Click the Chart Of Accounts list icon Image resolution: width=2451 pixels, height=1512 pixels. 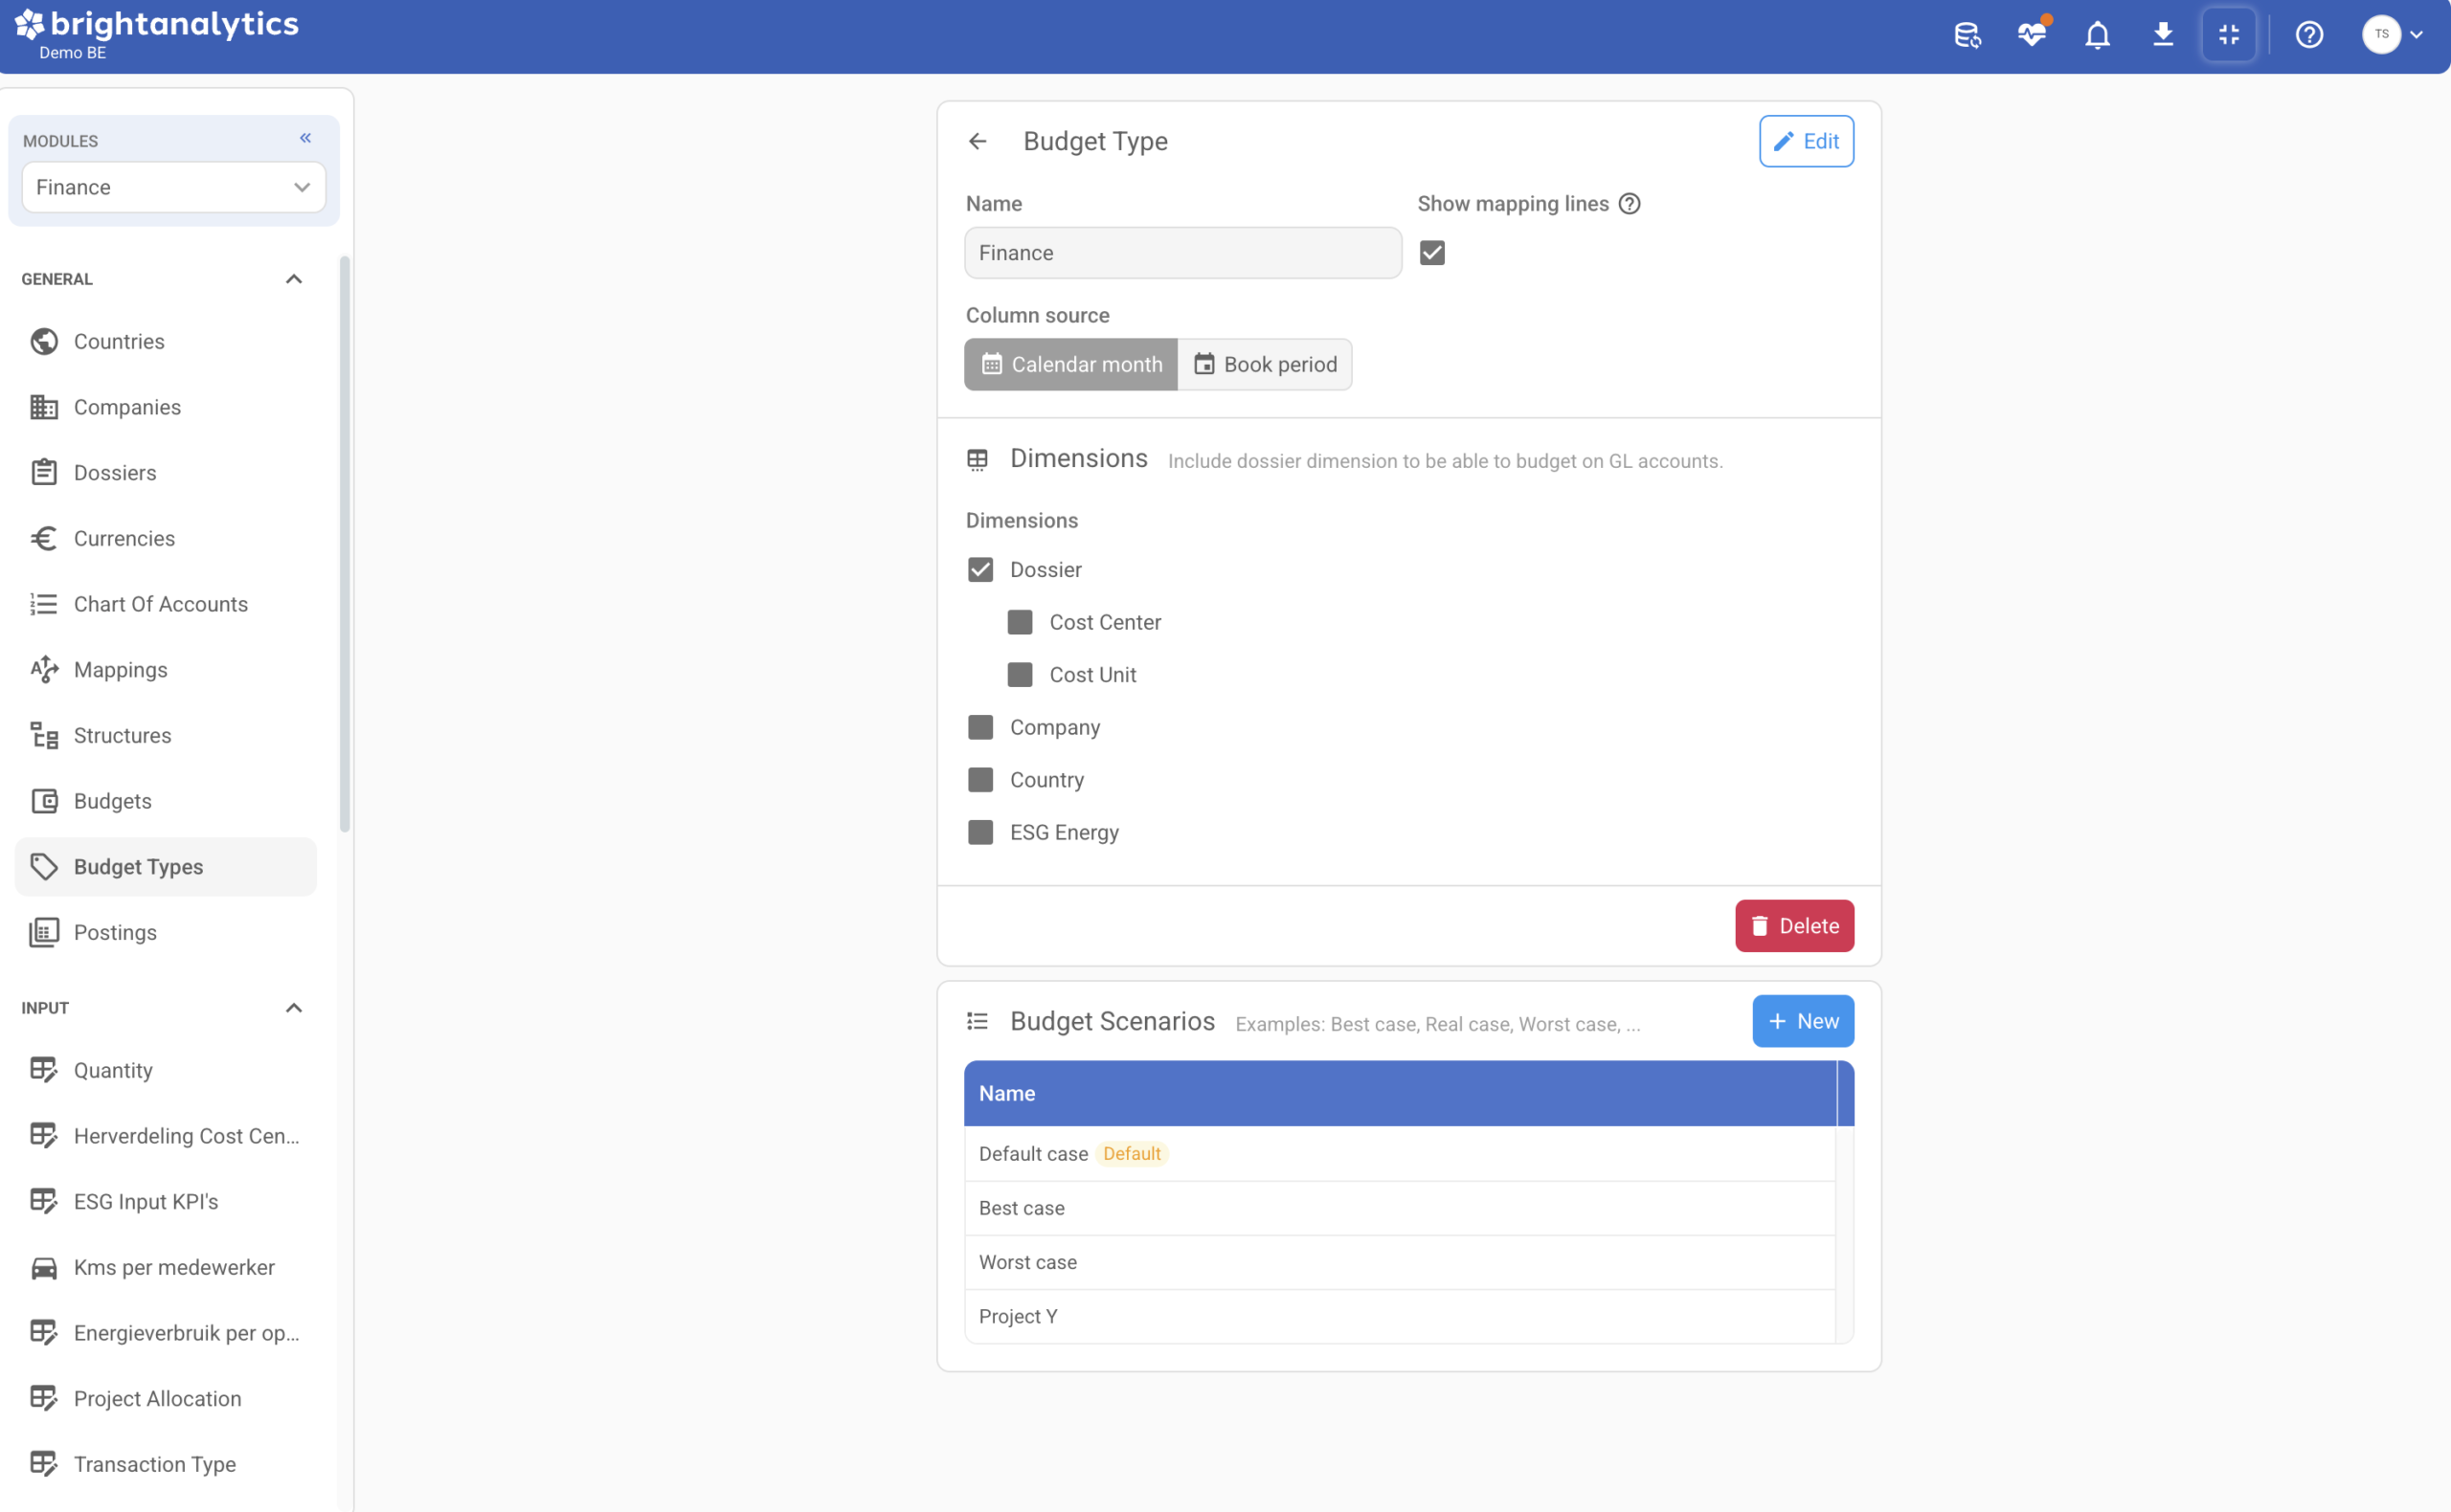click(44, 604)
